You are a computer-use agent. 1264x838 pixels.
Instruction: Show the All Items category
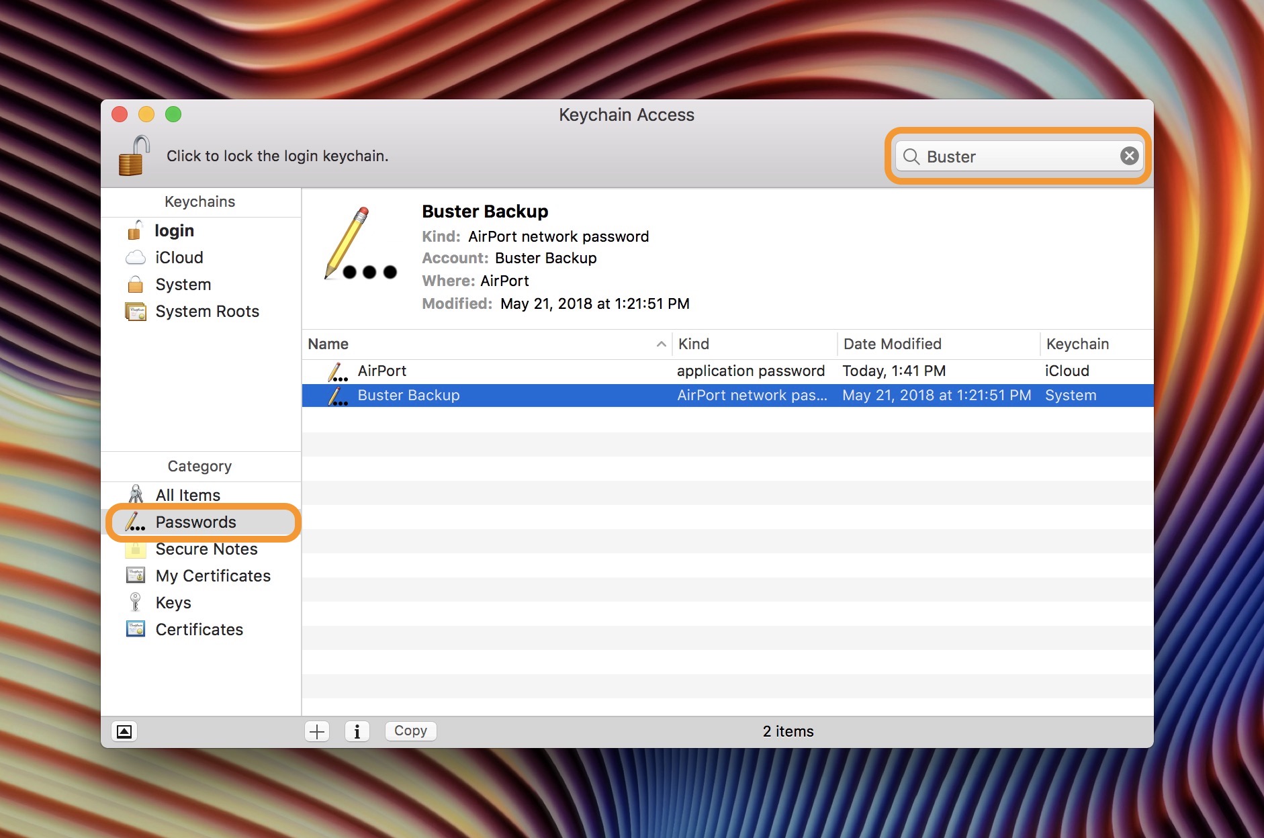tap(187, 495)
